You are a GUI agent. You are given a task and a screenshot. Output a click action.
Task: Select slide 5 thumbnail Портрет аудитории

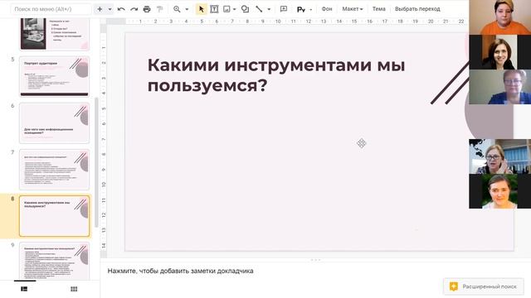55,76
